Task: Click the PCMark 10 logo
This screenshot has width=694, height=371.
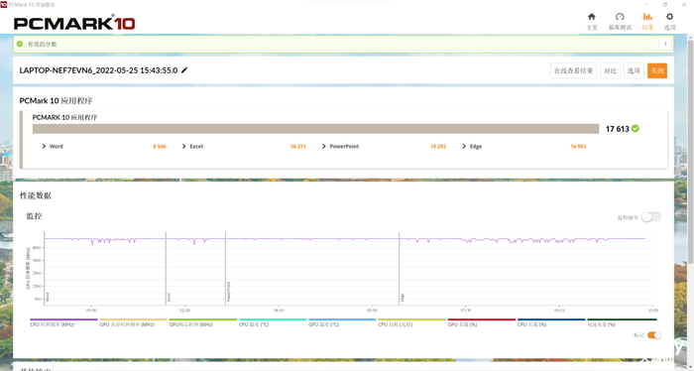Action: pyautogui.click(x=74, y=23)
